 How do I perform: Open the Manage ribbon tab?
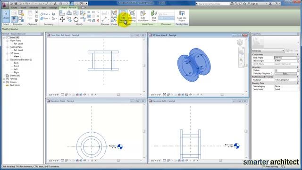click(x=53, y=8)
